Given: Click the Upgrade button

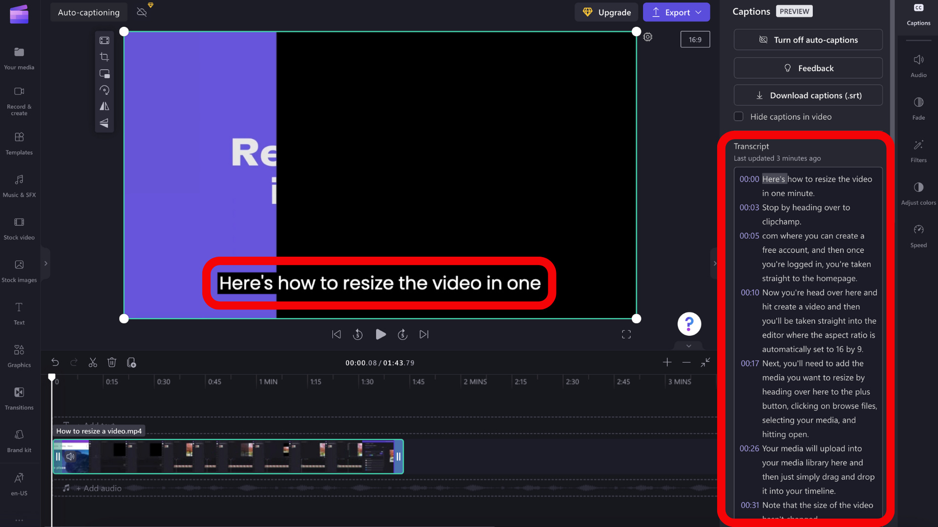Looking at the screenshot, I should tap(607, 12).
